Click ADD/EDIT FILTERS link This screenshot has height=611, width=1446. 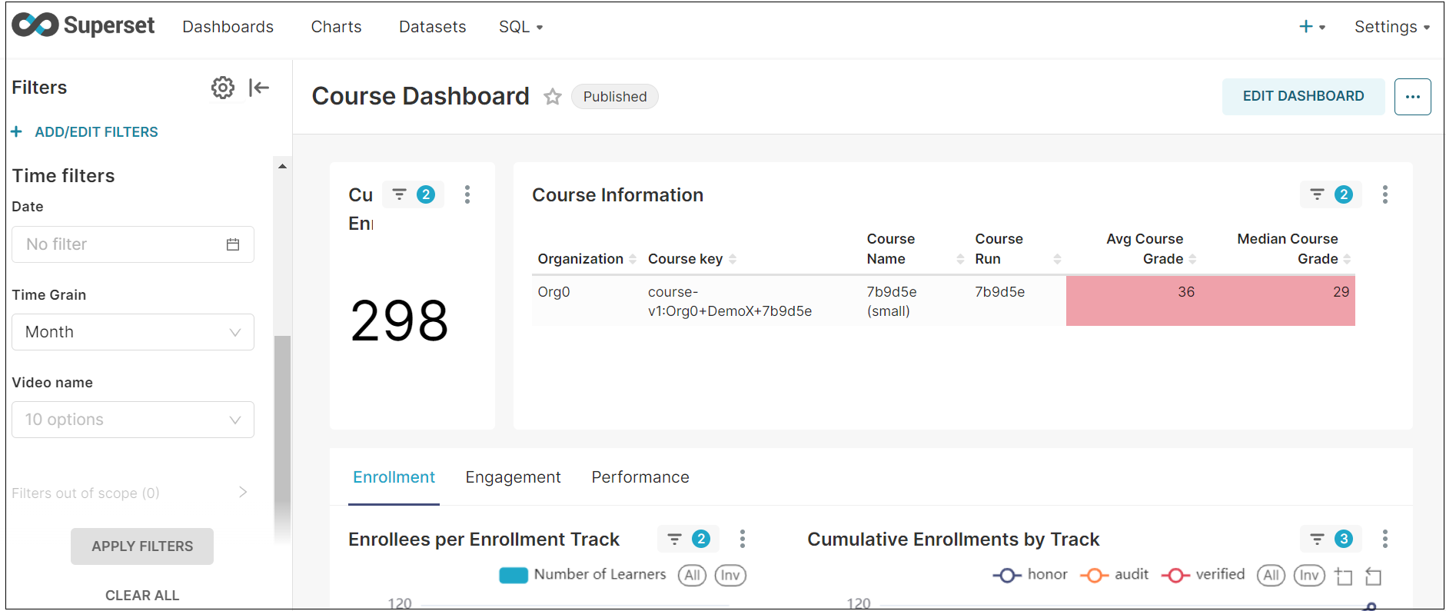coord(96,132)
